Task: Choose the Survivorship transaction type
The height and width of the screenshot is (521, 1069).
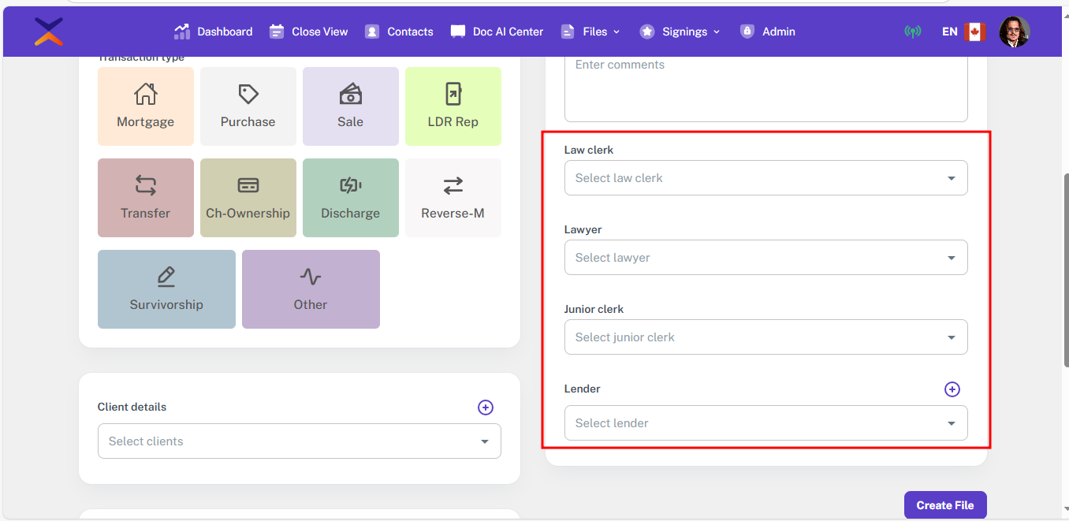Action: (x=166, y=289)
